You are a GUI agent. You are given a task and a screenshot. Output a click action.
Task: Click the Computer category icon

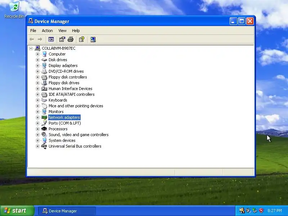click(44, 54)
